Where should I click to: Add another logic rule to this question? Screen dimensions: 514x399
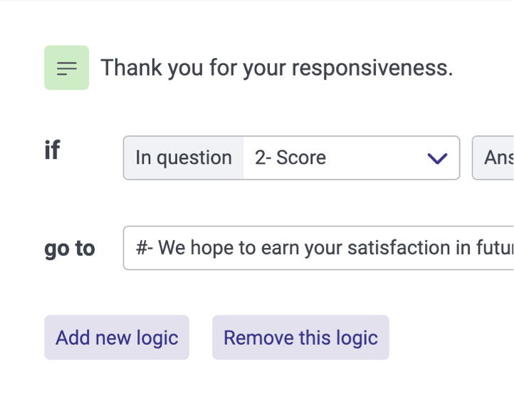[x=117, y=337]
